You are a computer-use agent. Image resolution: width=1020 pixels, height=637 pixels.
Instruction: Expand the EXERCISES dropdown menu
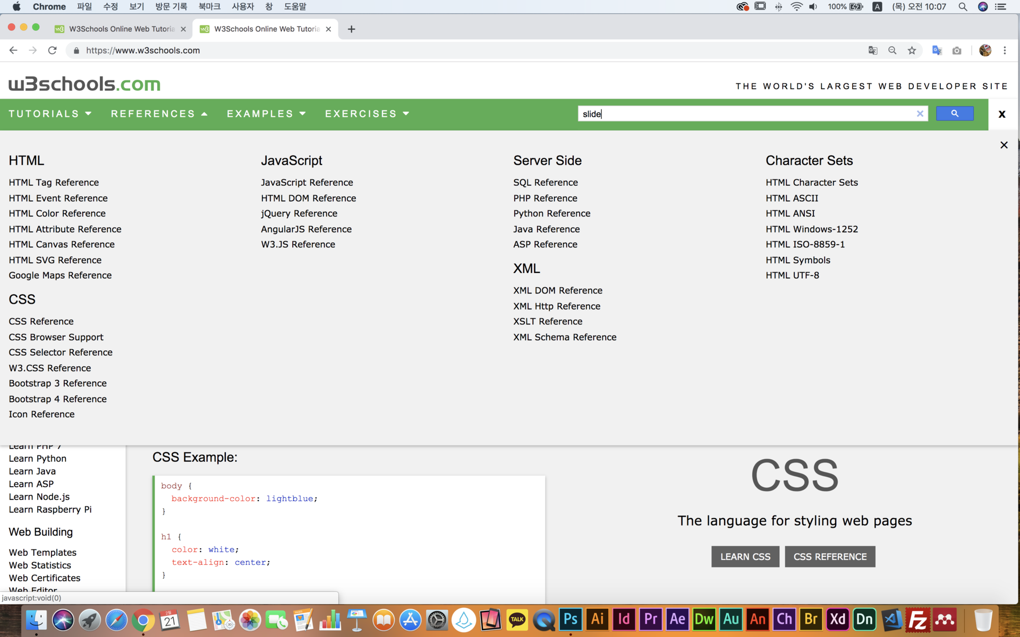(x=367, y=114)
